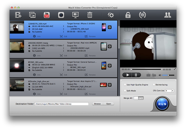Toggle the Merge All switch
Viewport: 186px width, 129px height.
[138, 98]
